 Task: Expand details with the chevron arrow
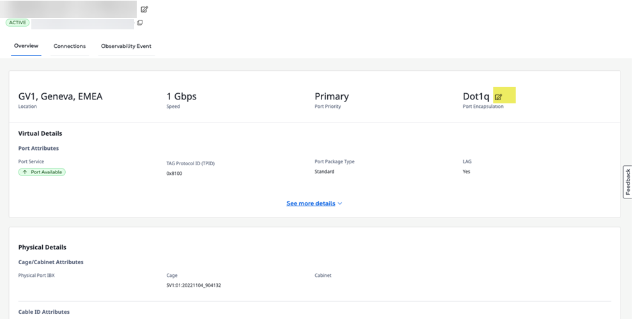click(x=340, y=204)
